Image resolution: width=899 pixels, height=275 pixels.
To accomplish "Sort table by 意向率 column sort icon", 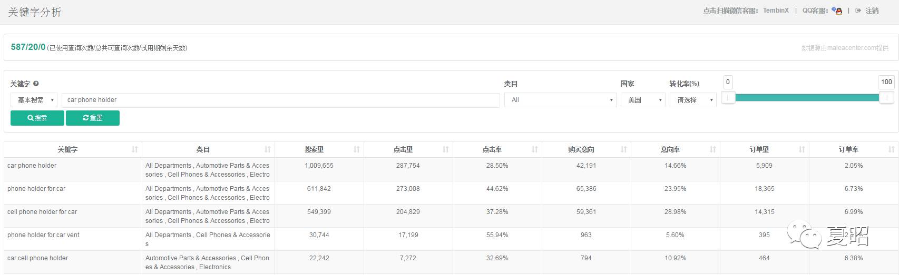I will 713,149.
